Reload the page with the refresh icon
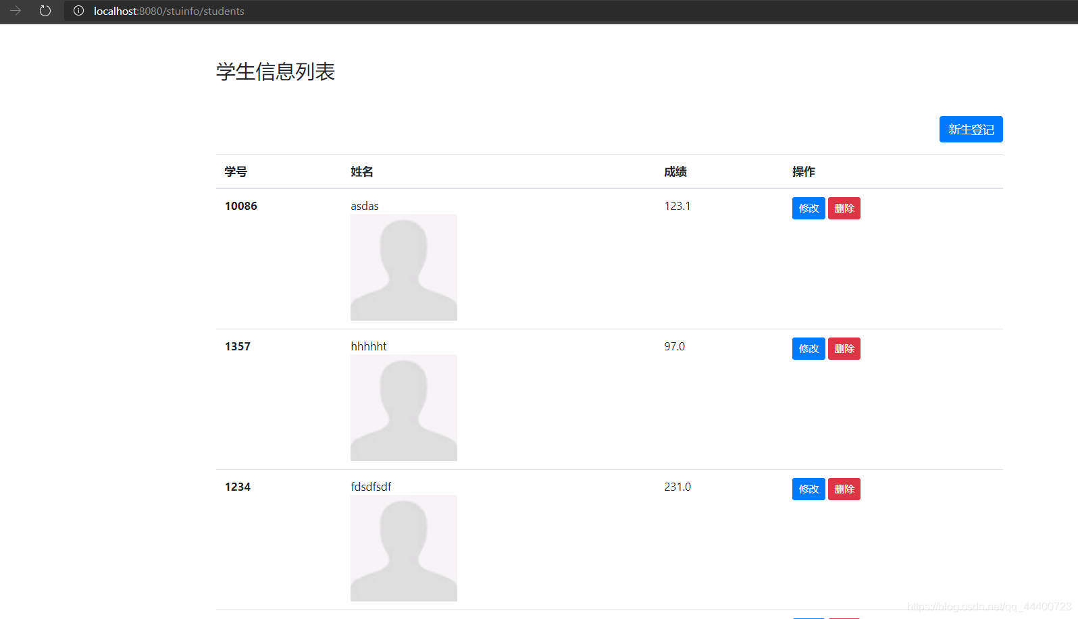The image size is (1078, 619). [x=45, y=11]
